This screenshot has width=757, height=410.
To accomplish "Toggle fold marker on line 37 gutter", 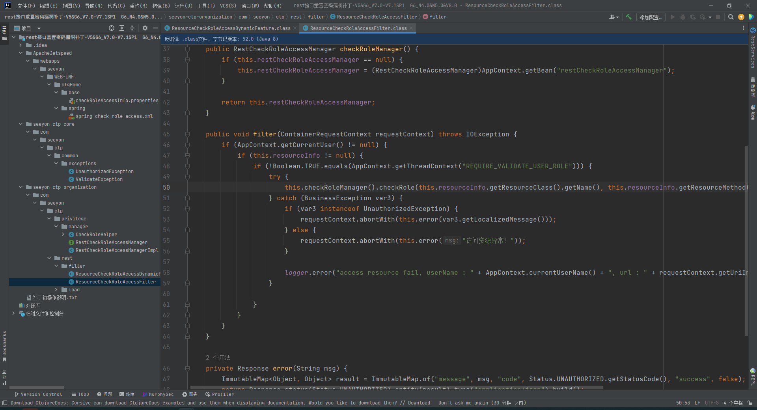I will [x=188, y=49].
